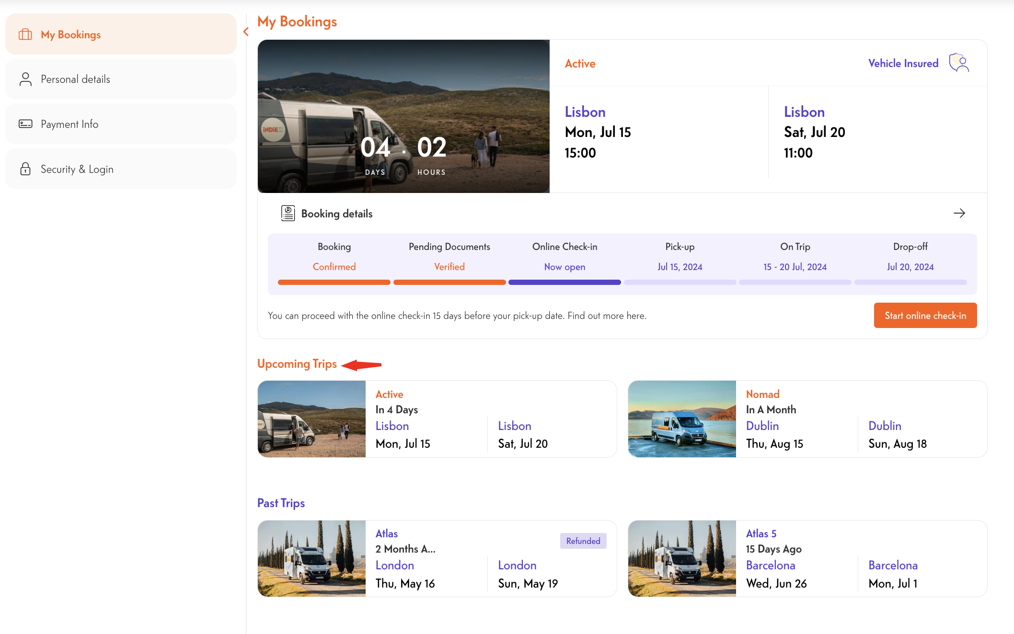The image size is (1014, 634).
Task: Click the Vehicle Insured link
Action: click(903, 63)
